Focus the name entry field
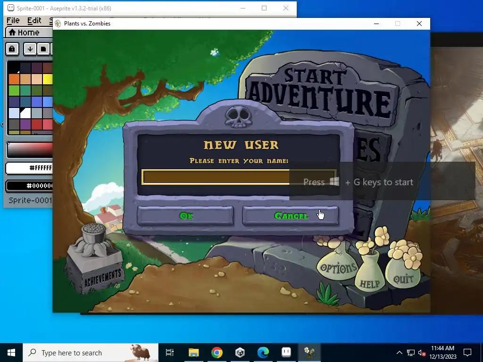 tap(239, 177)
